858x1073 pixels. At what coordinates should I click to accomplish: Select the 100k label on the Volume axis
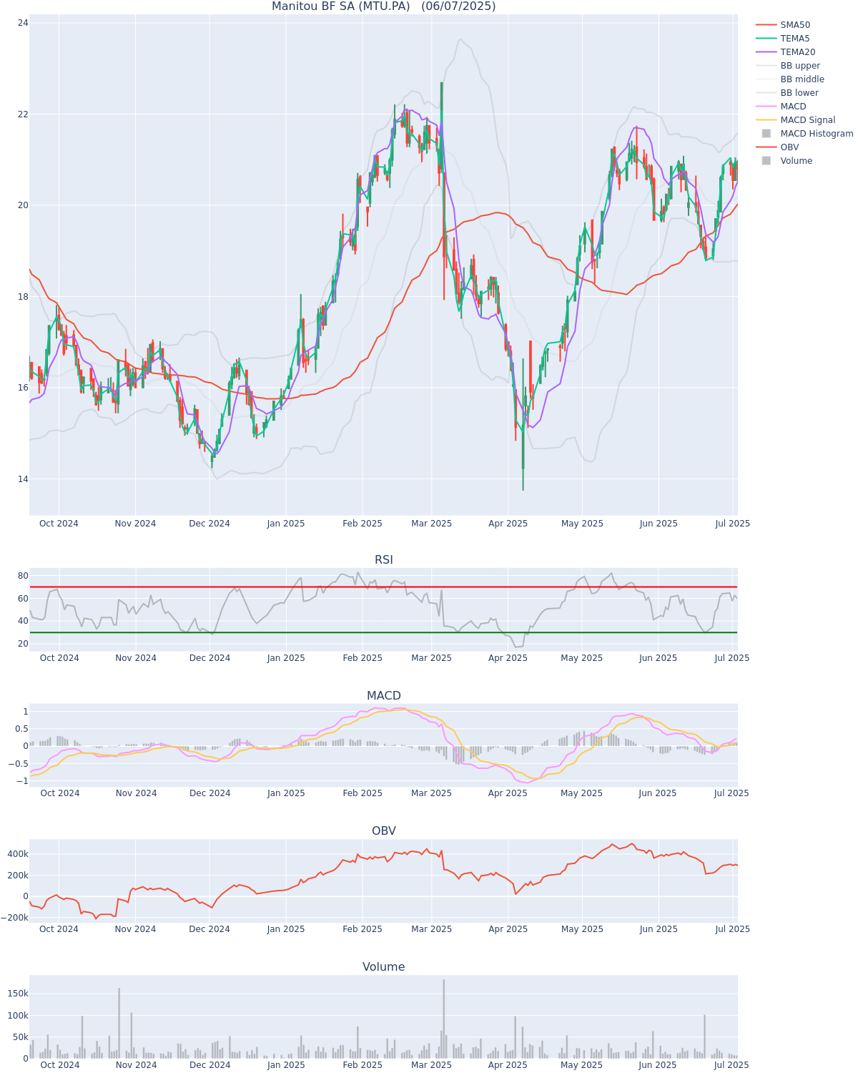point(17,1016)
